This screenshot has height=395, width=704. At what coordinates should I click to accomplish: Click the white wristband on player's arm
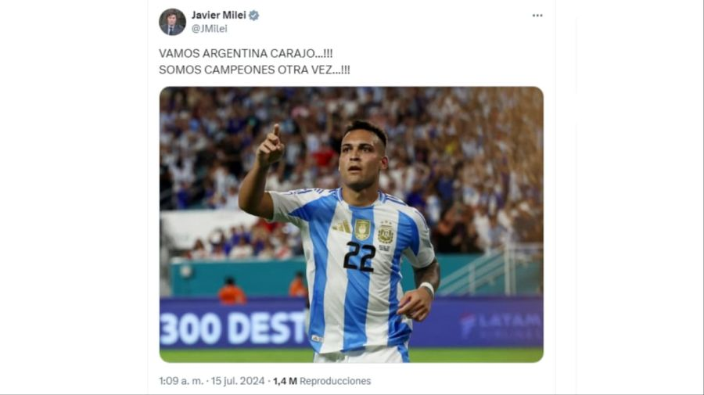pyautogui.click(x=427, y=289)
